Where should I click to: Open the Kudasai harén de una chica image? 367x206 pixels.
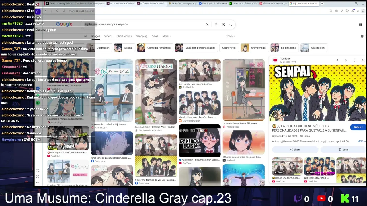click(243, 142)
